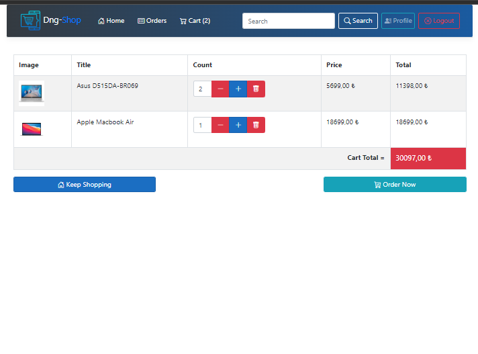
Task: Select the Asus quantity count field
Action: 202,89
